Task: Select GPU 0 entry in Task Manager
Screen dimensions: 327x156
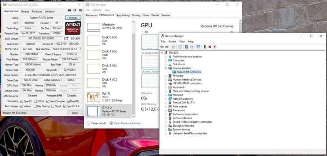Action: (x=108, y=111)
